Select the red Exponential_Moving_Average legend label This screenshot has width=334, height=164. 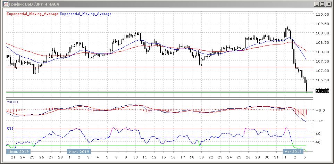click(33, 14)
